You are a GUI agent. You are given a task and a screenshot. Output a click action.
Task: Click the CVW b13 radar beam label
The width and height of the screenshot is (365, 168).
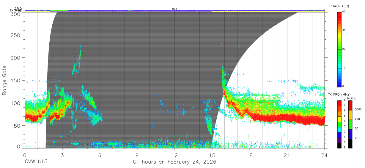36,162
